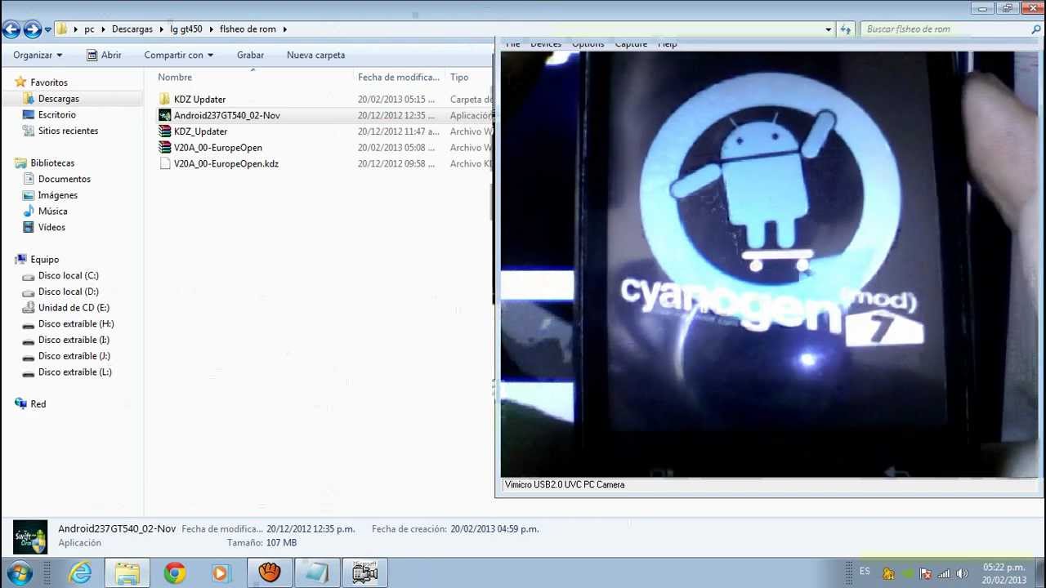Sort by 'Fecha de modifica...' column header
The height and width of the screenshot is (588, 1046).
[x=399, y=77]
